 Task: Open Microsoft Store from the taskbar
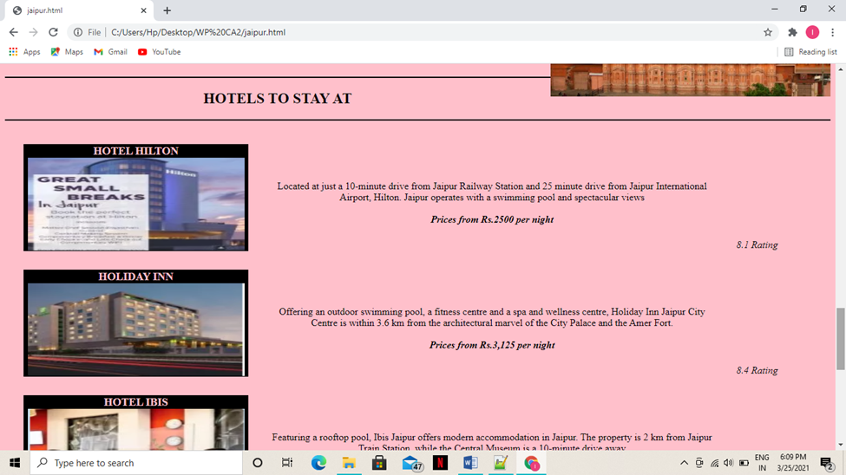click(379, 463)
